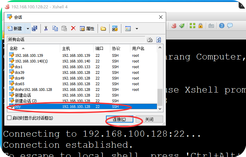Click the fullscreen icon in main toolbar

click(x=192, y=26)
